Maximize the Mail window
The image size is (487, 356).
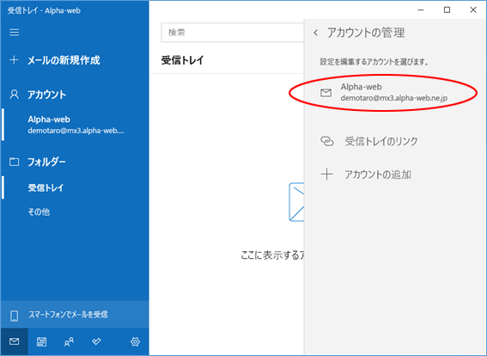(447, 10)
